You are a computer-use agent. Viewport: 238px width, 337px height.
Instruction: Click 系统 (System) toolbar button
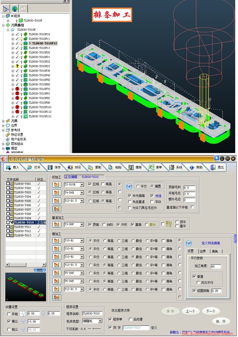176,167
